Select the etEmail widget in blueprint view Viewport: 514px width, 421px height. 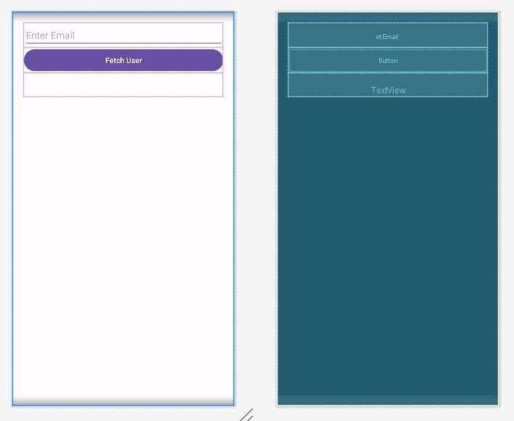tap(387, 36)
